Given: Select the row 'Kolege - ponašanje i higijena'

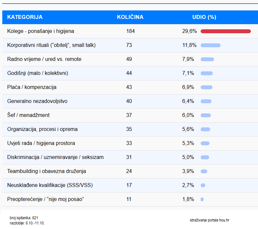Looking at the screenshot, I should [41, 31].
